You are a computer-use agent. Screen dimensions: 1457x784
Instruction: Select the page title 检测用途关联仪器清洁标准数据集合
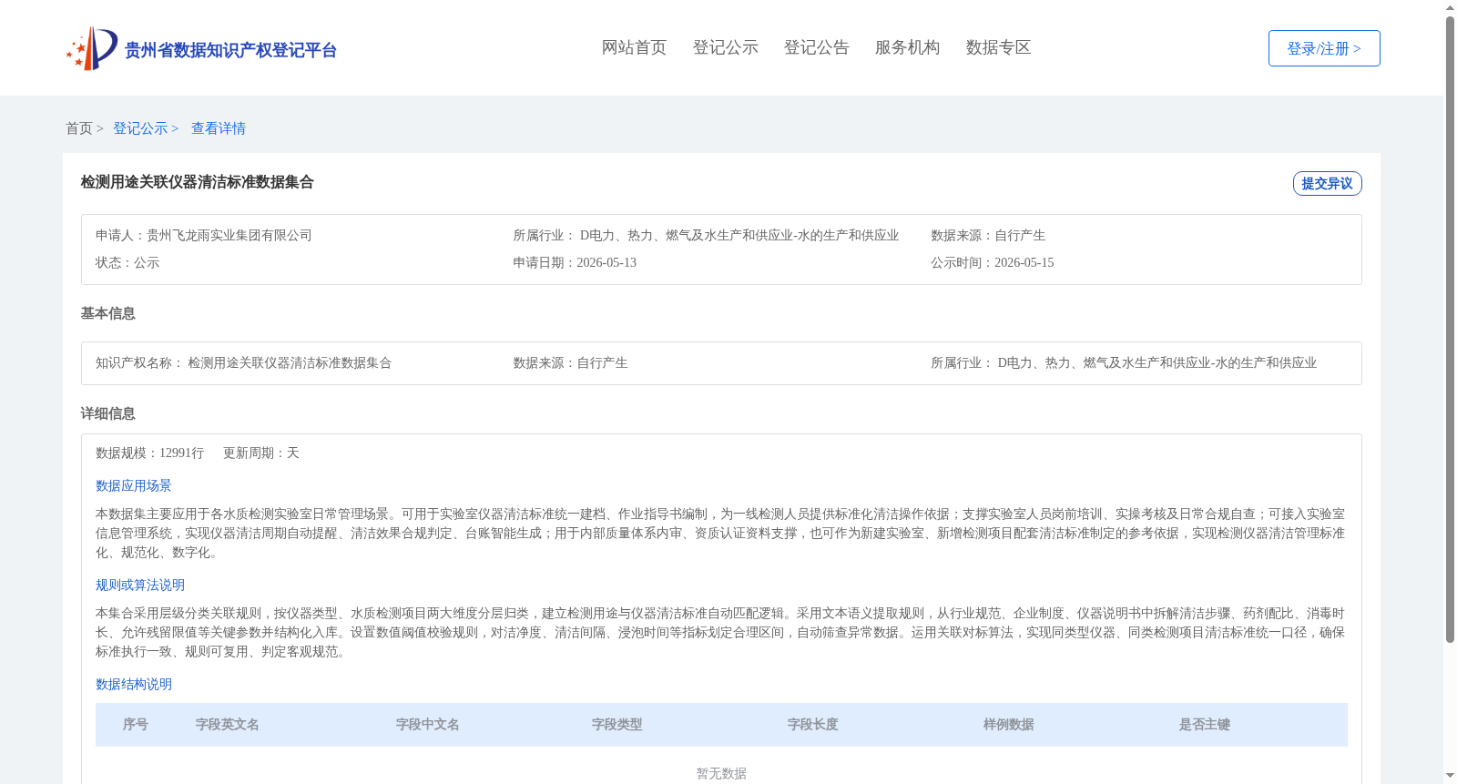tap(198, 182)
